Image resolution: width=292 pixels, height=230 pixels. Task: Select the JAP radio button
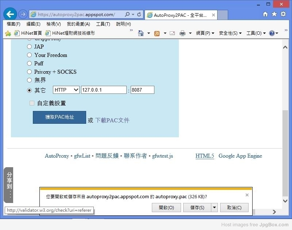(x=30, y=47)
